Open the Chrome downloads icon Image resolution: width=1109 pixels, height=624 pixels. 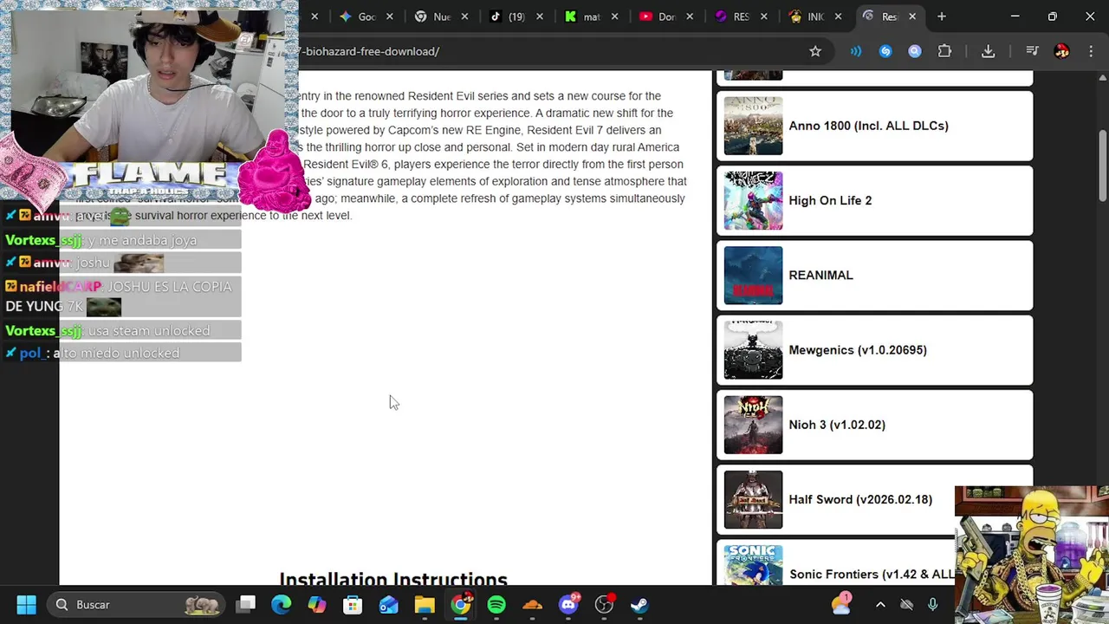pyautogui.click(x=988, y=51)
